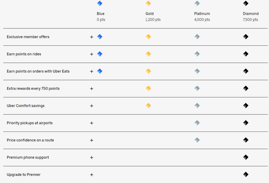Click the Diamond 7,500 pts label
Viewport: 269px width, 183px height.
click(x=251, y=17)
